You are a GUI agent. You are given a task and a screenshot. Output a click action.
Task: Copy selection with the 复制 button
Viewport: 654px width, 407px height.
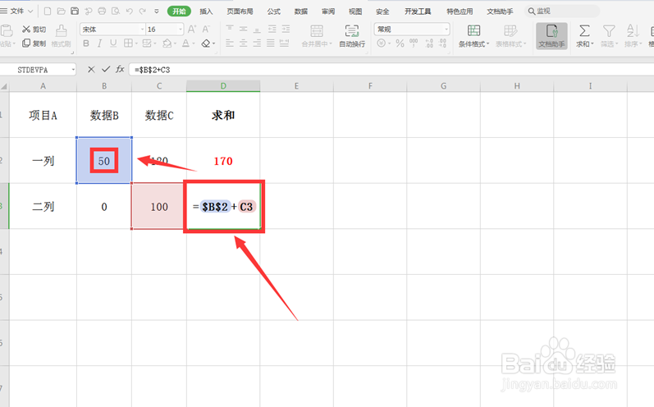click(x=34, y=43)
